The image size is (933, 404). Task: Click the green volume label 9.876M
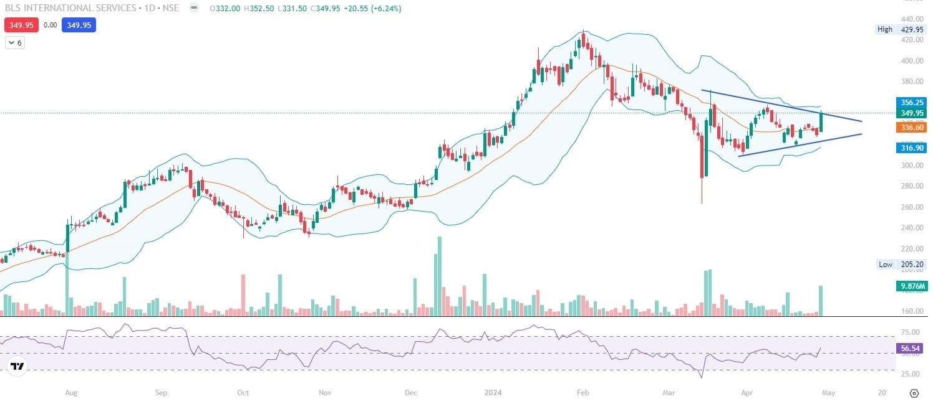[x=911, y=286]
